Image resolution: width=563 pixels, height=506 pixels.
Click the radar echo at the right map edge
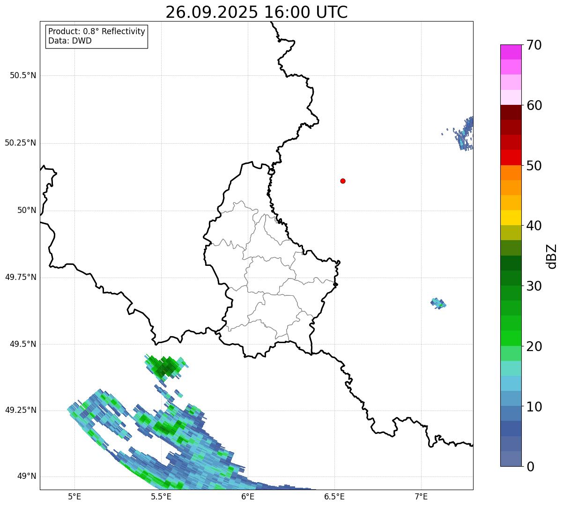click(464, 134)
